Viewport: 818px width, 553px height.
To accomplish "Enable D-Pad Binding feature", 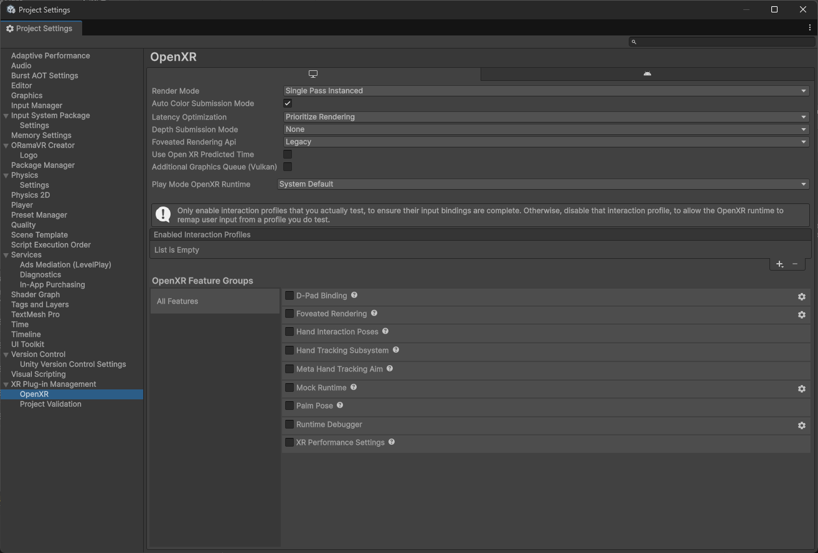I will (x=289, y=295).
